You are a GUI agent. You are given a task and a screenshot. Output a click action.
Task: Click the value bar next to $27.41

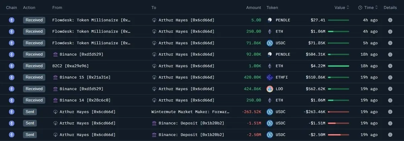338,20
